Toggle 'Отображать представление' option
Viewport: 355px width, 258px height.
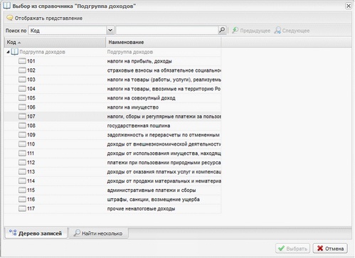coord(45,18)
